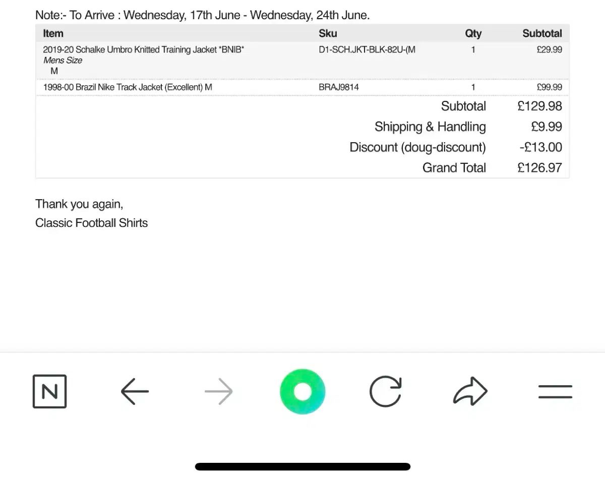The height and width of the screenshot is (483, 605).
Task: Click the Sku column header
Action: (328, 34)
